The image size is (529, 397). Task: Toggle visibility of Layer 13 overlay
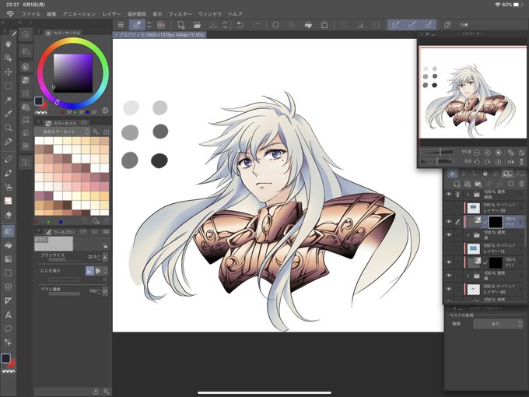[x=449, y=249]
